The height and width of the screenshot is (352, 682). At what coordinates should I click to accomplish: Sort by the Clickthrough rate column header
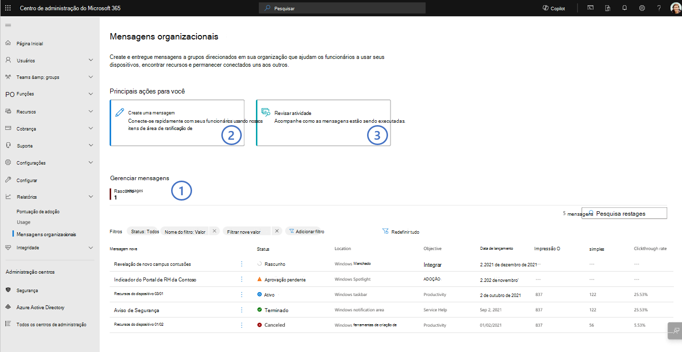(x=650, y=249)
